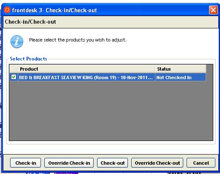Untick the BED & BREAKFAST SEAVIEW KING checkbox
This screenshot has height=174, width=220.
click(14, 77)
